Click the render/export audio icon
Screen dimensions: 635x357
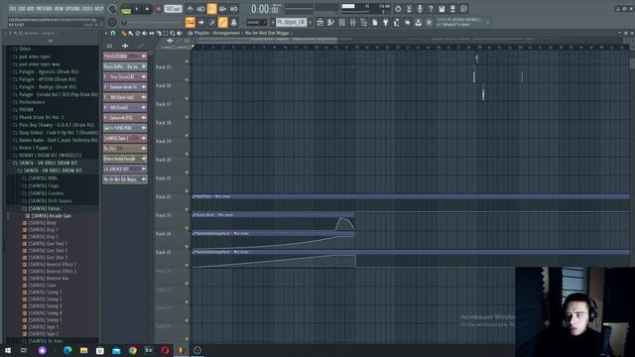click(x=452, y=9)
